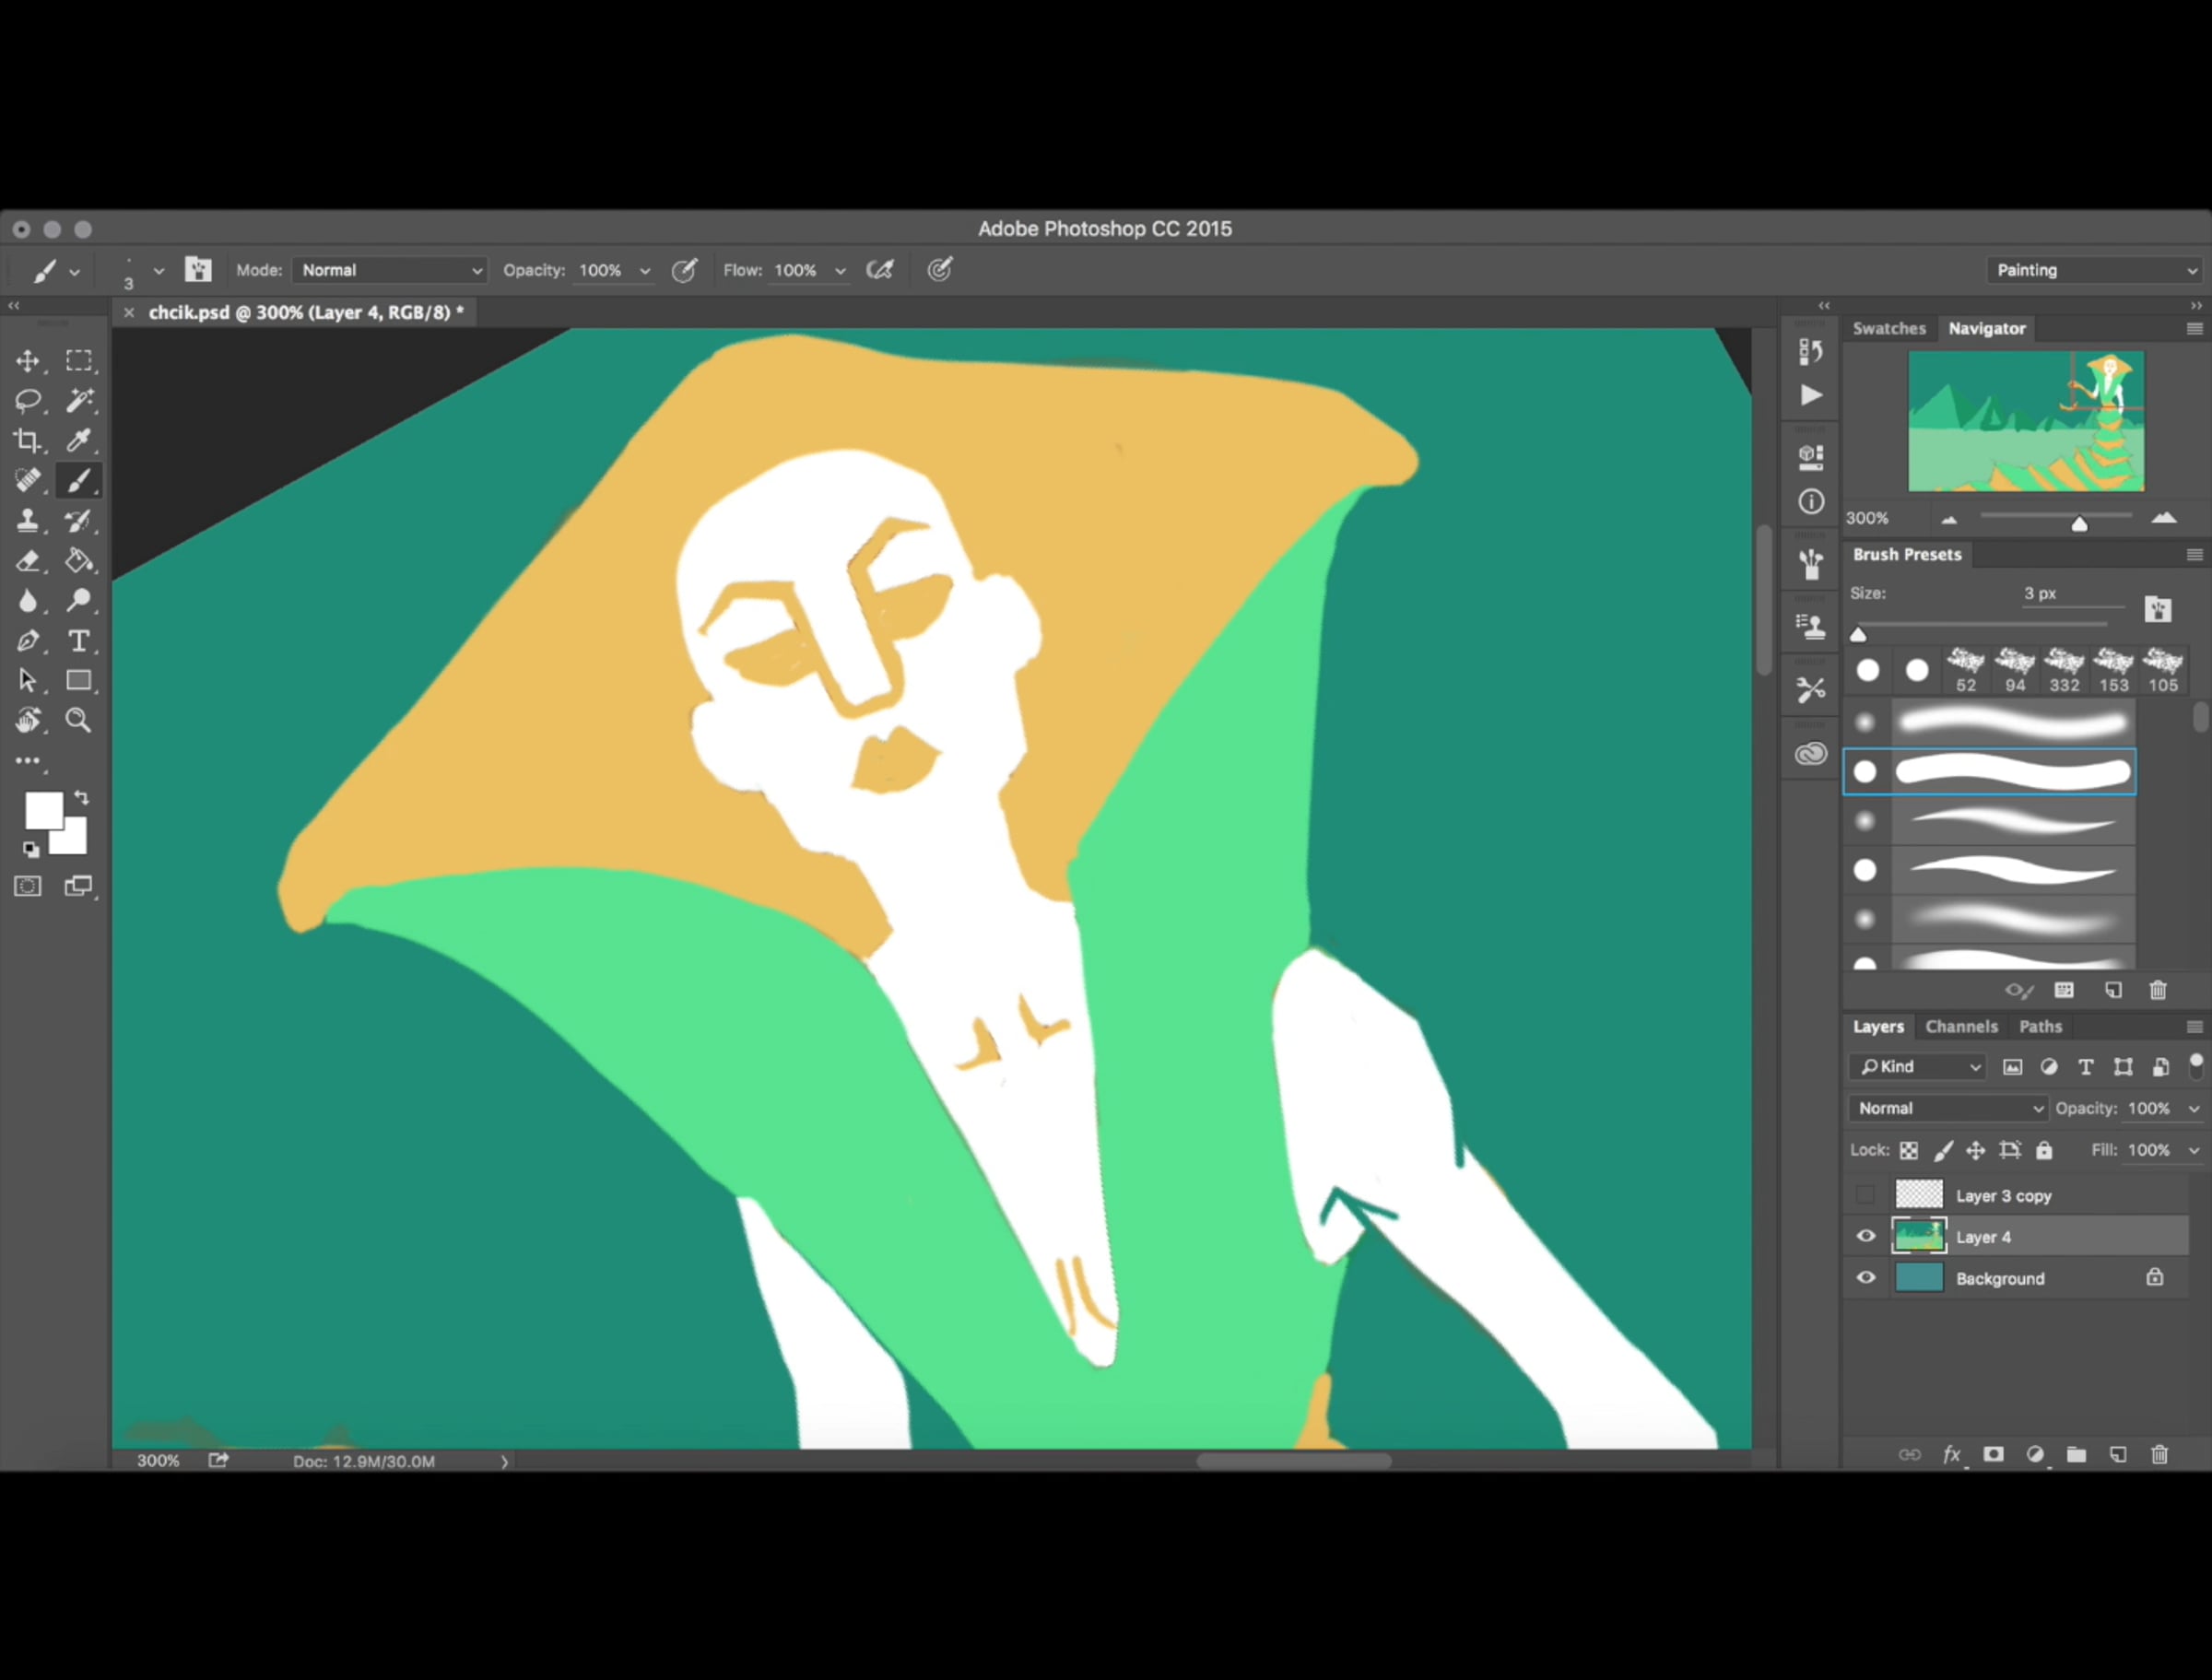Expand the layer Kind filter dropdown

point(1918,1067)
